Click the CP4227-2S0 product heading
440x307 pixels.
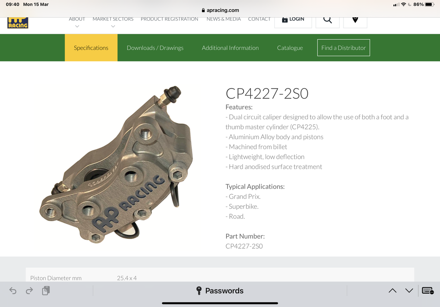(267, 94)
